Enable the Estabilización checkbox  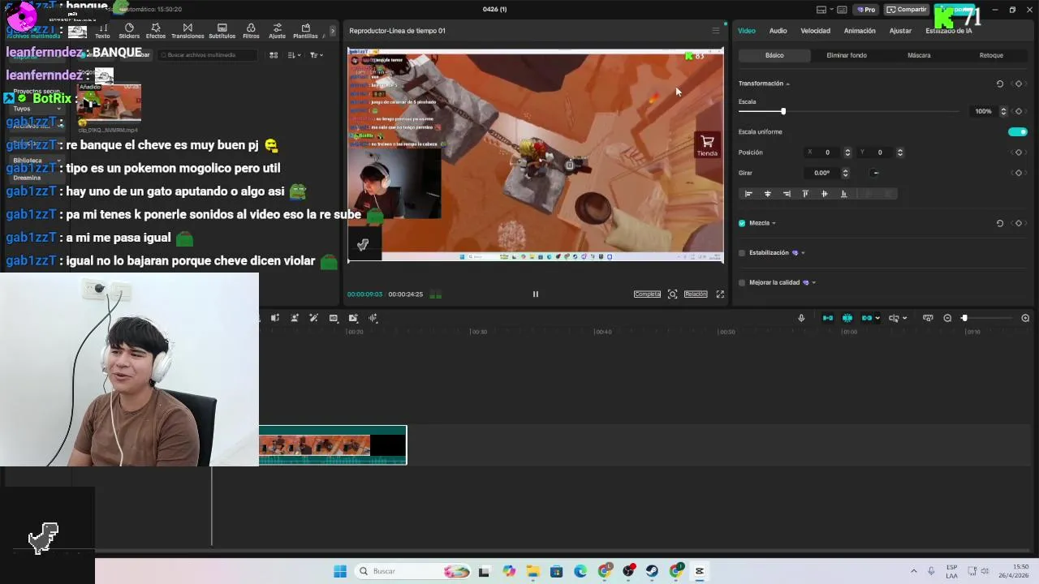742,253
